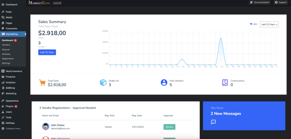The image size is (291, 139).
Task: Click the chat bubble messages icon
Action: click(x=213, y=122)
